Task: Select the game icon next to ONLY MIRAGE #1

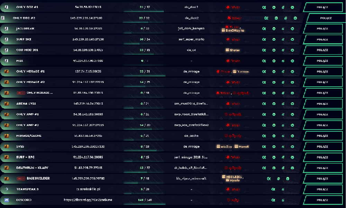Action: [7, 72]
